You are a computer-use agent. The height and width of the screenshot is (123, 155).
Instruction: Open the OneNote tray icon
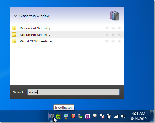click(88, 116)
